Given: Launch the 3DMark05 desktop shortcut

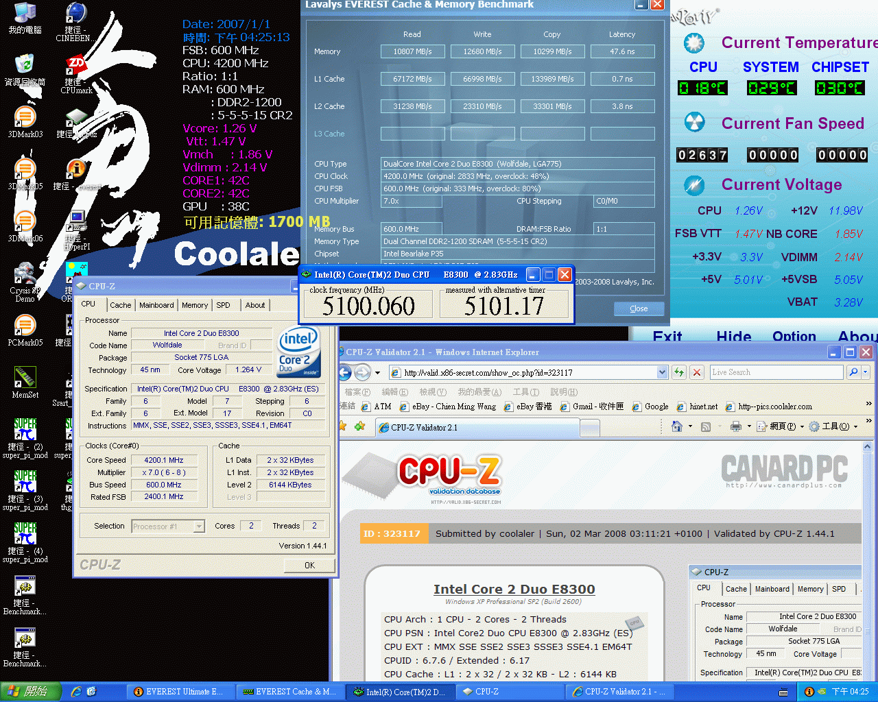Looking at the screenshot, I should [25, 174].
